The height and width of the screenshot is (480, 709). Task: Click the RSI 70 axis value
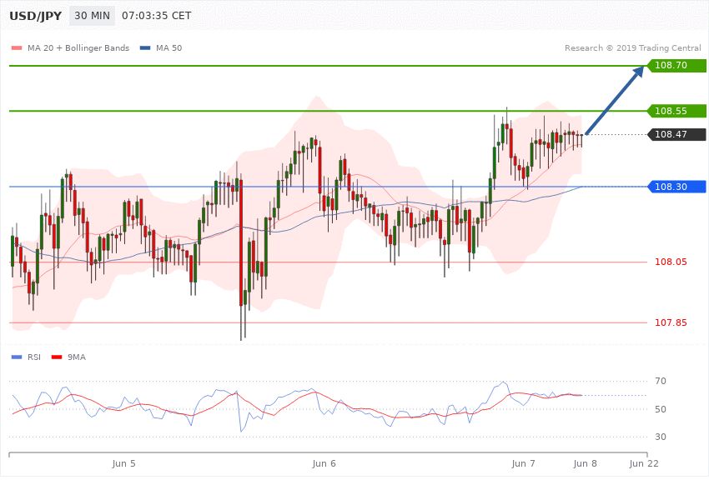[661, 381]
